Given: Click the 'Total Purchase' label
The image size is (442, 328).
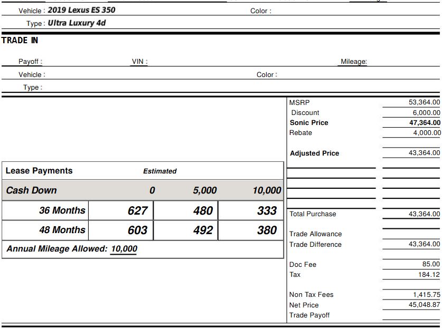Looking at the screenshot, I should point(313,214).
